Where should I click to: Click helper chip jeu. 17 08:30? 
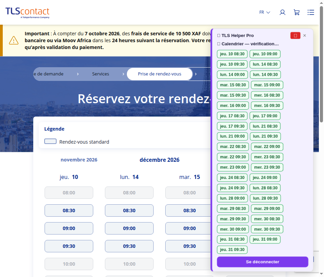[x=232, y=116]
